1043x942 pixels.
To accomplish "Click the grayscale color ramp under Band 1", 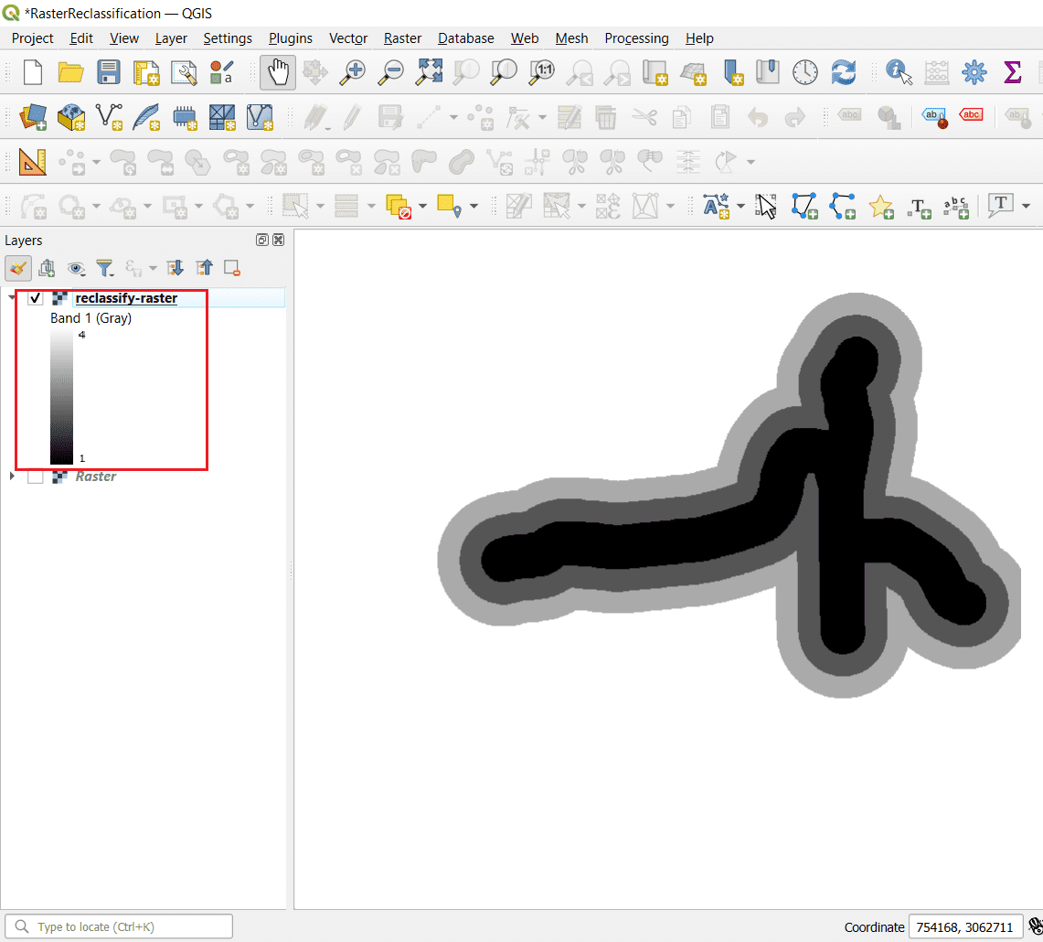I will 60,395.
